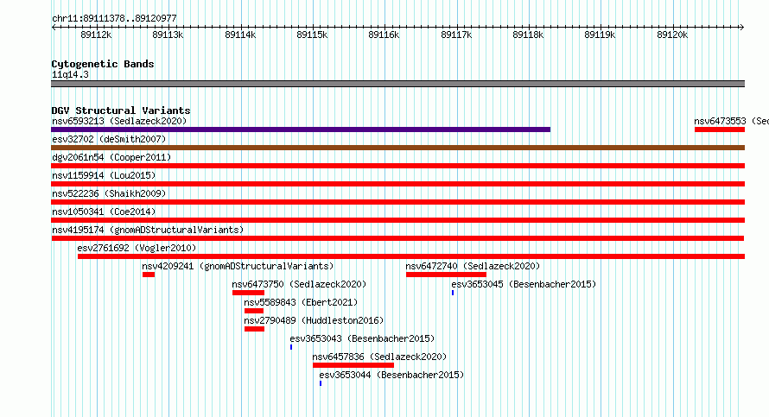769x417 pixels.
Task: Click nsv6473750 (Sedlazeck2020) label
Action: pos(299,284)
